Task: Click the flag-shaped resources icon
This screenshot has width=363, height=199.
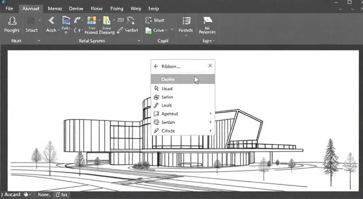Action: tap(208, 20)
